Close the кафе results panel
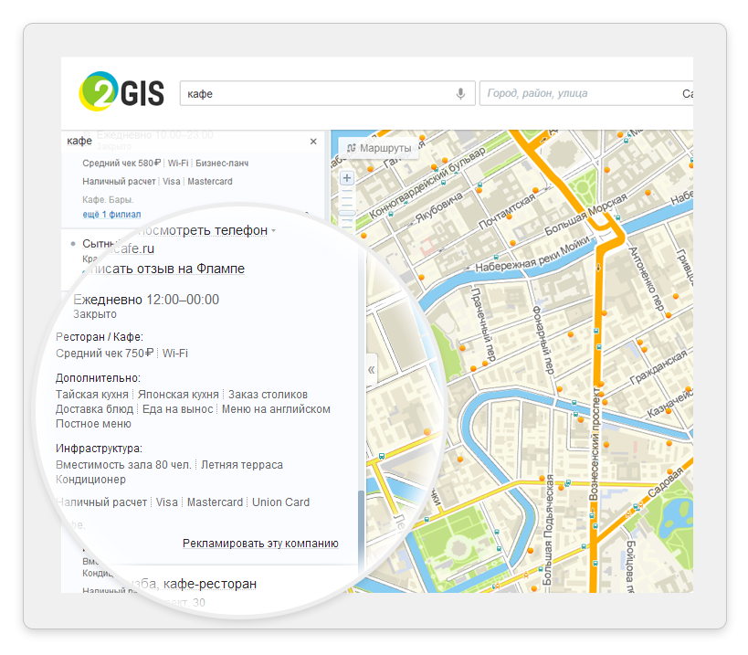This screenshot has height=655, width=748. 313,142
